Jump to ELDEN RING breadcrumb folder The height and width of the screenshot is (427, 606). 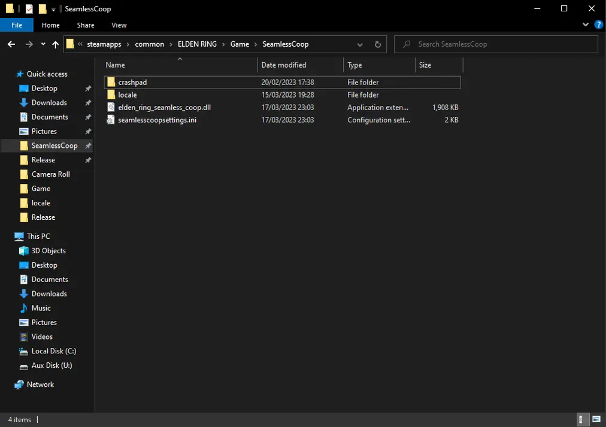pos(197,44)
